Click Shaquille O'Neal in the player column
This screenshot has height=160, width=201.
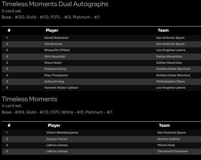(x=57, y=50)
